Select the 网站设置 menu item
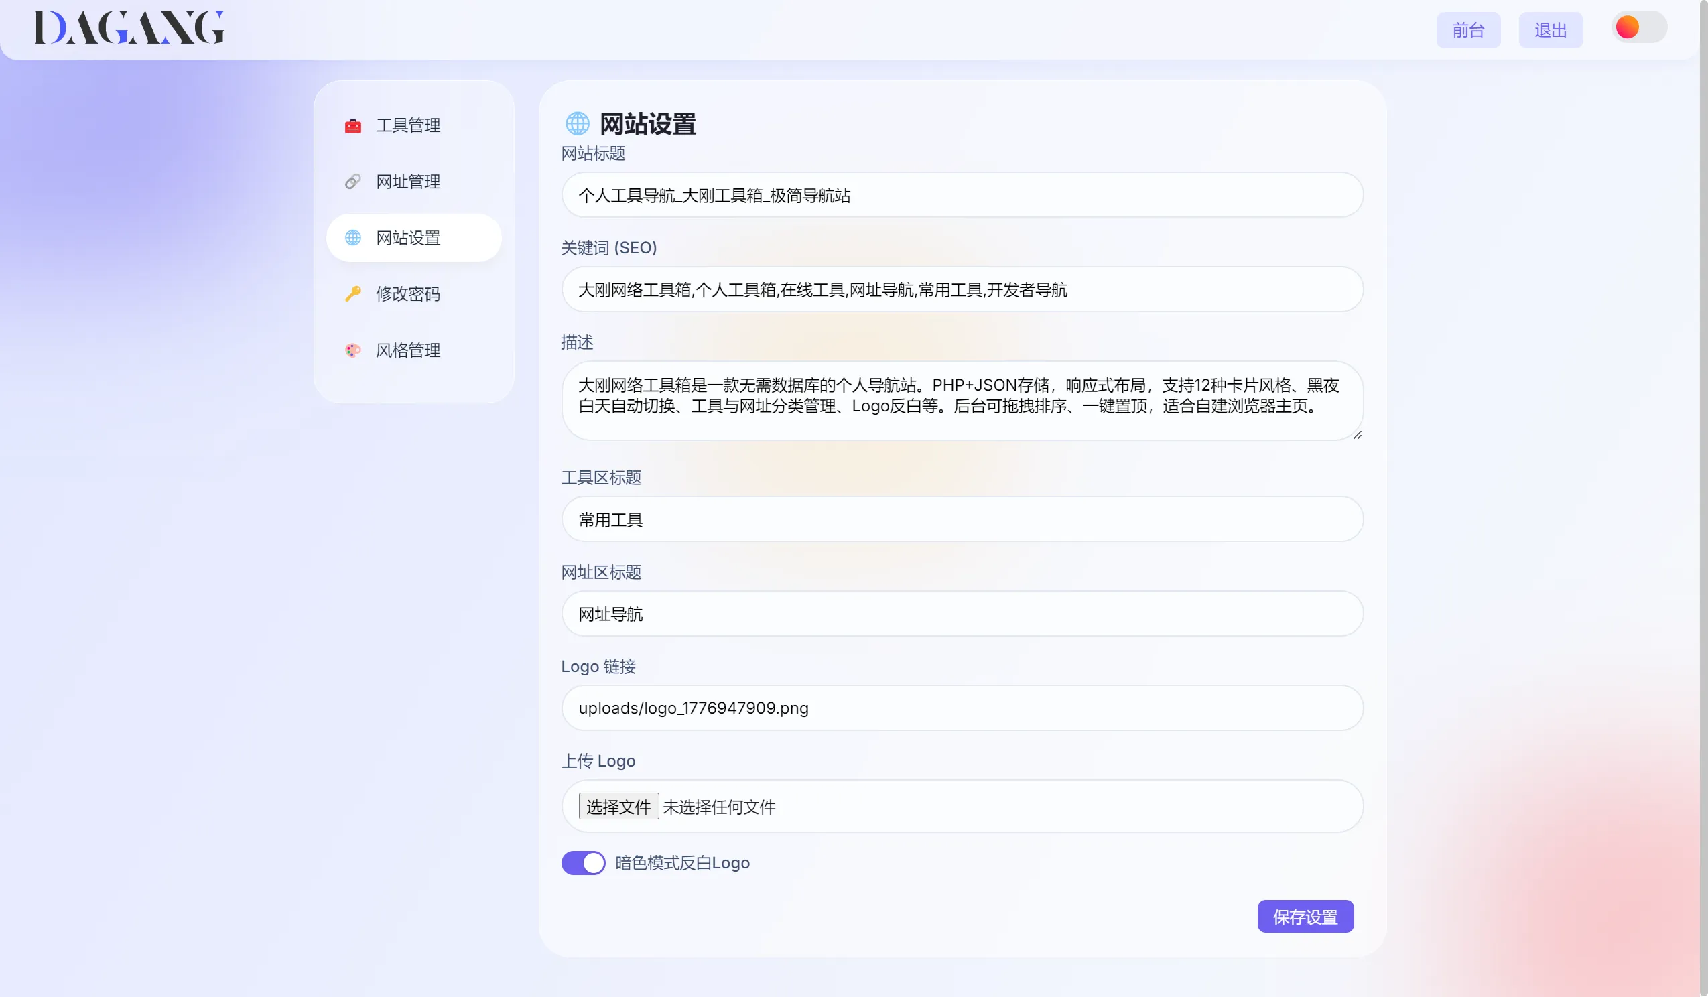 click(x=414, y=238)
